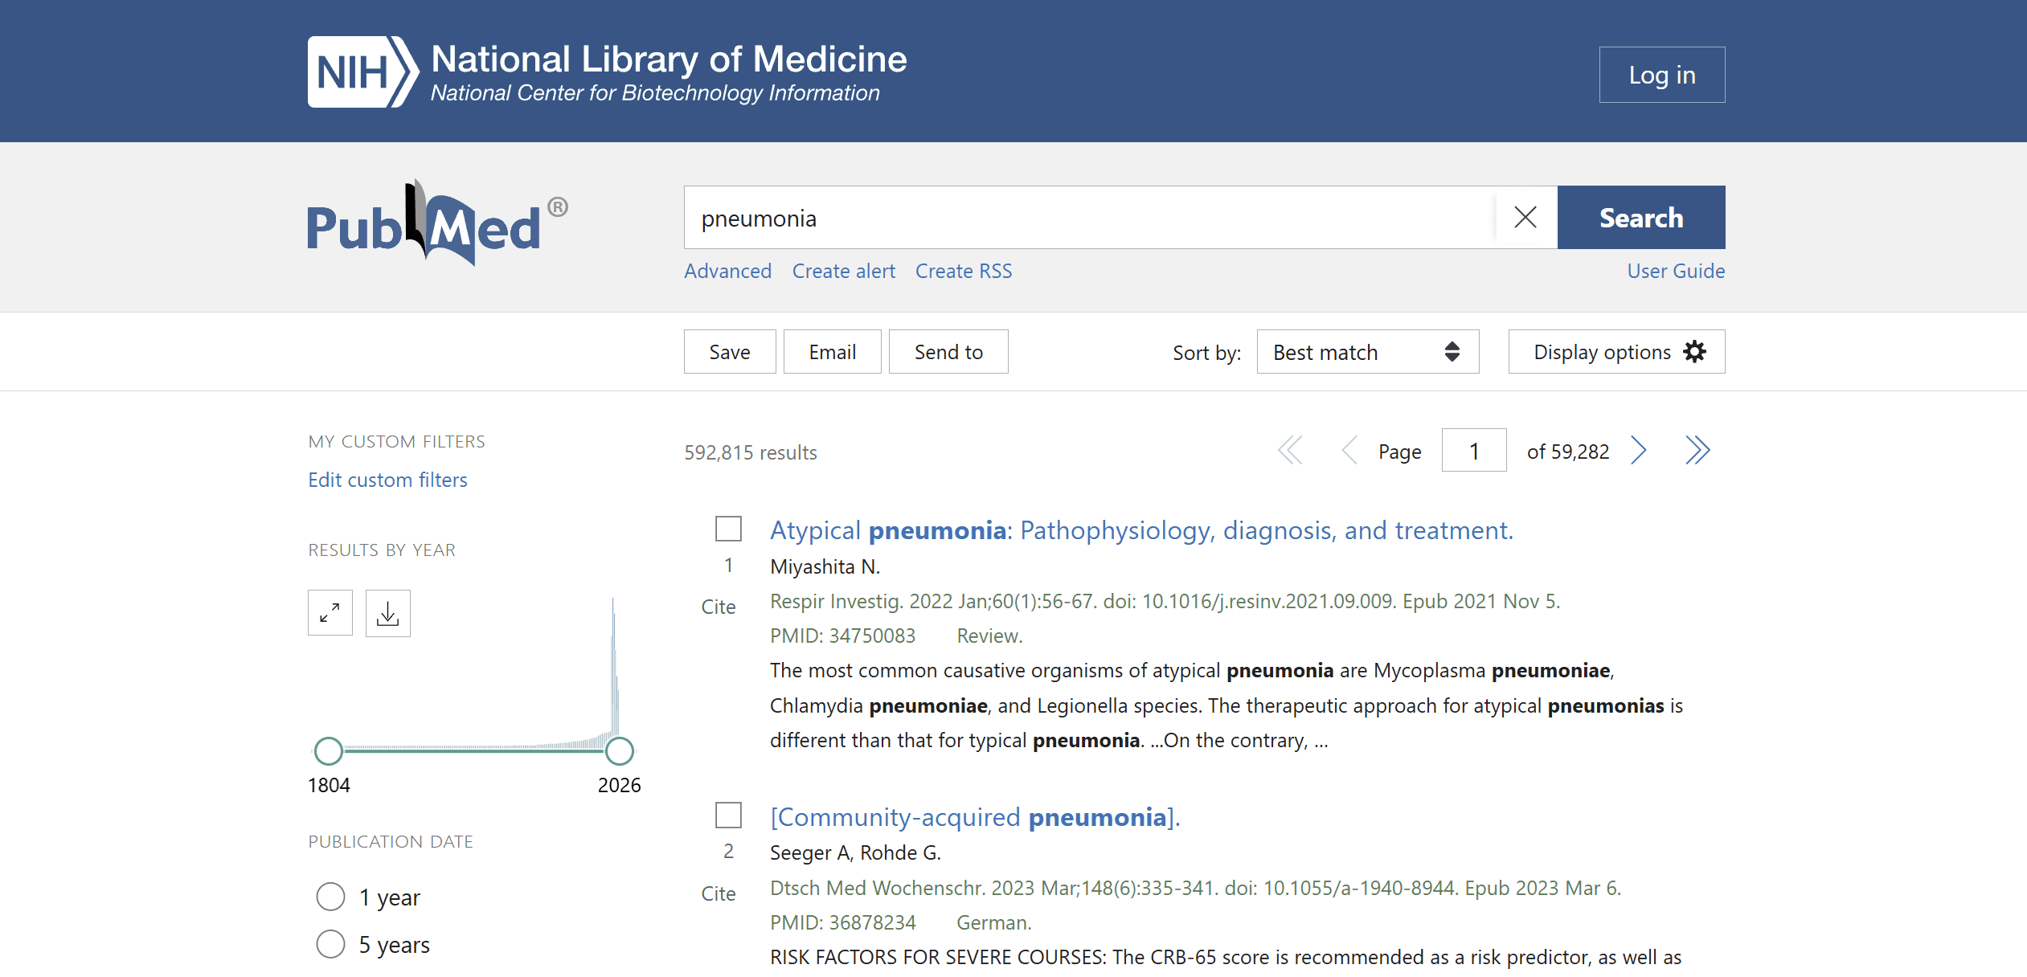2027x977 pixels.
Task: Click the page number input field
Action: [x=1473, y=451]
